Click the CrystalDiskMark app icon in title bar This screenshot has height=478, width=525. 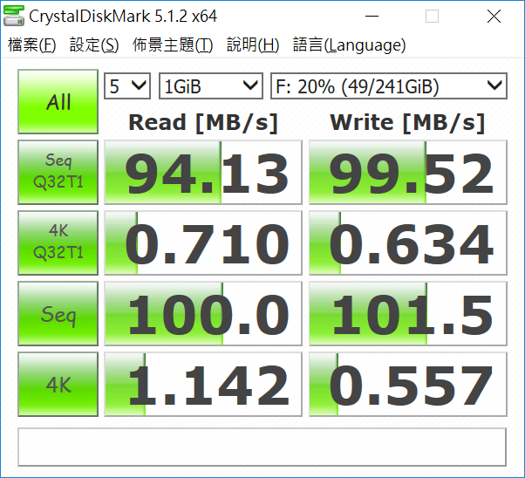point(14,16)
